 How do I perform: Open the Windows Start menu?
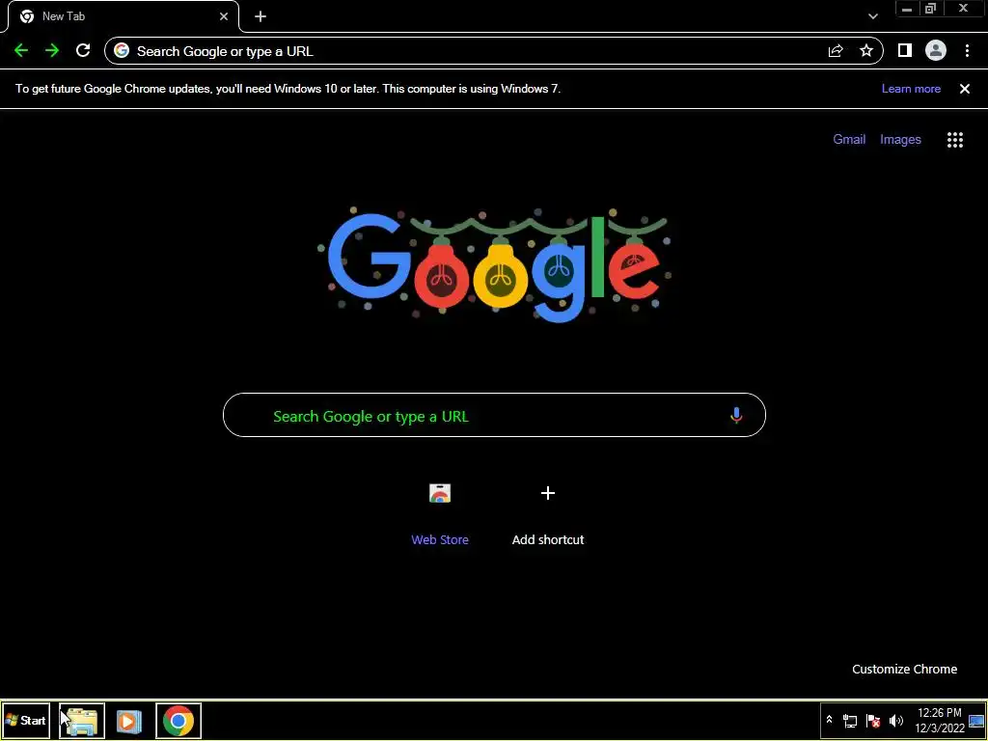click(x=26, y=720)
